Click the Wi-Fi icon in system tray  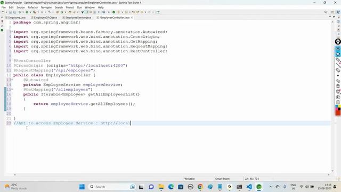302,187
